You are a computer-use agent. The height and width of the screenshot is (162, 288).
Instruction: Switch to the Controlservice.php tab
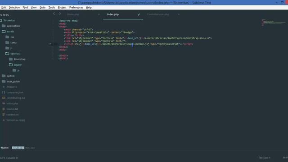pyautogui.click(x=158, y=14)
